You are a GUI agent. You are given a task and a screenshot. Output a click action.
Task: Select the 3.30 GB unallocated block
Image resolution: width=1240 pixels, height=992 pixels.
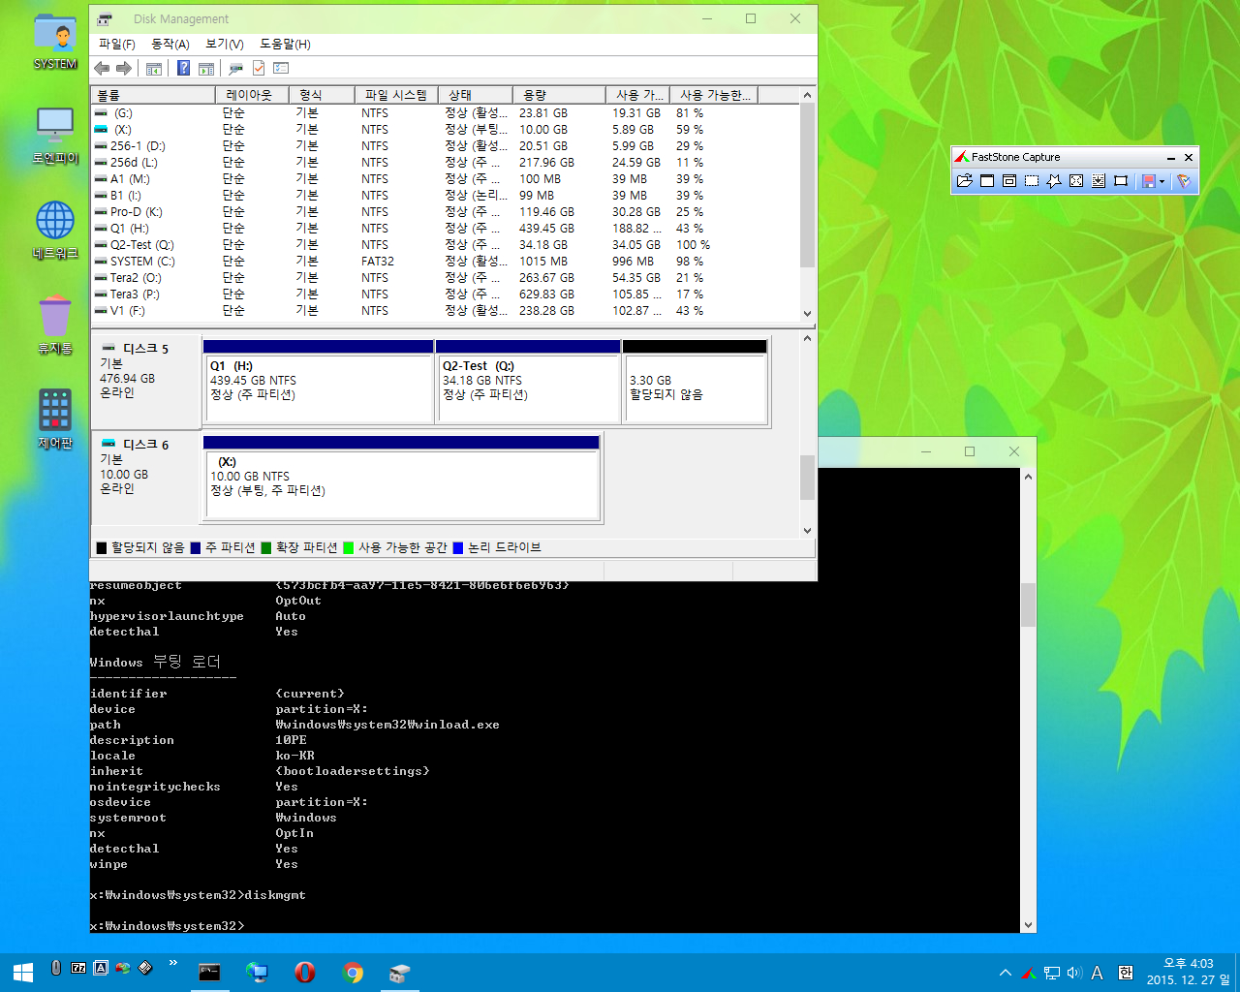point(696,382)
